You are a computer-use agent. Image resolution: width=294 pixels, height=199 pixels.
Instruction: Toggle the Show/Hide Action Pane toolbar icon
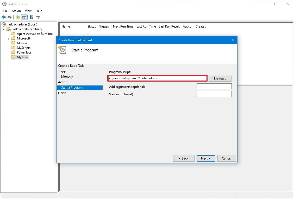click(x=38, y=17)
